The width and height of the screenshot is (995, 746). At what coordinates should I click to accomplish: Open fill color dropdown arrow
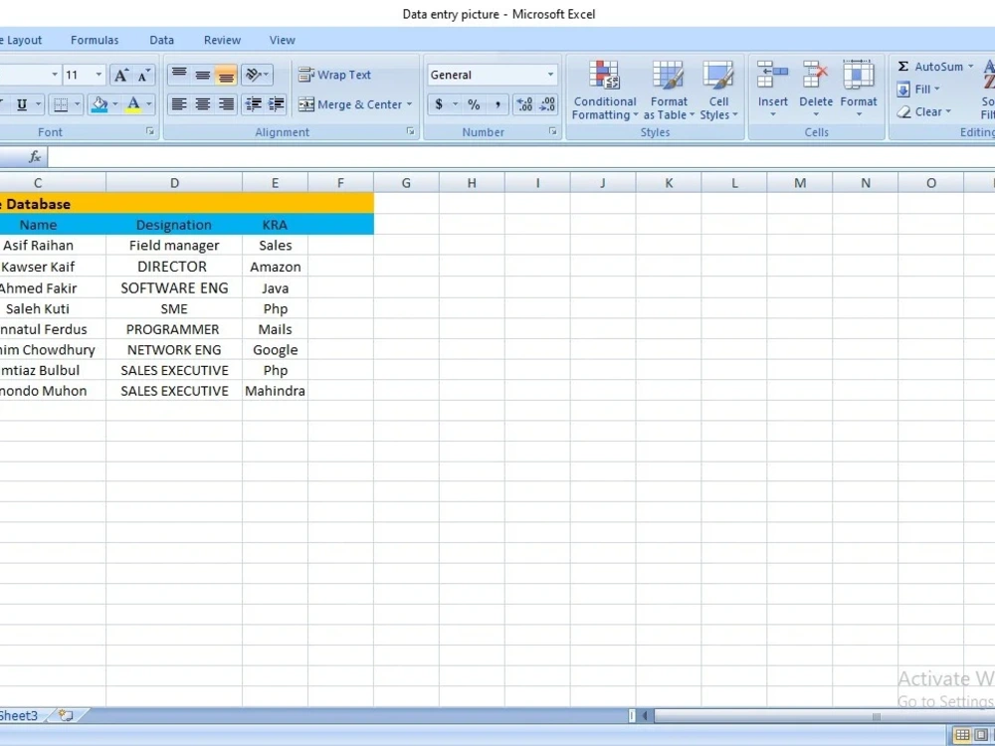point(114,104)
